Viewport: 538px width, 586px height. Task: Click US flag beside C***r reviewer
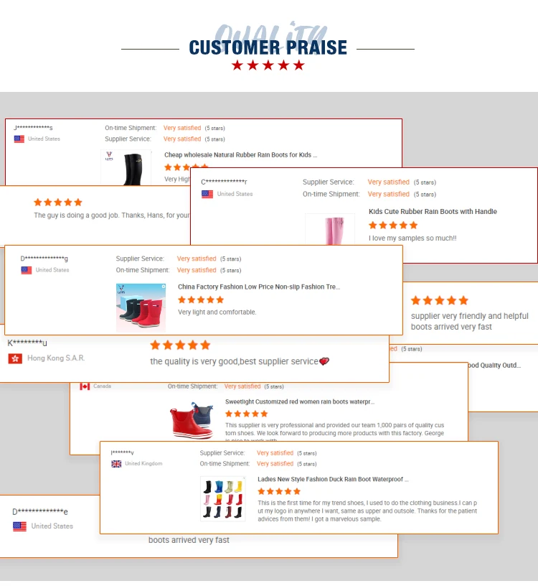coord(207,194)
